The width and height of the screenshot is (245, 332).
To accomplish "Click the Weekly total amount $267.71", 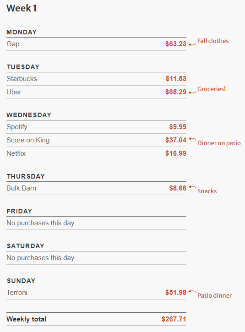I will [x=174, y=319].
